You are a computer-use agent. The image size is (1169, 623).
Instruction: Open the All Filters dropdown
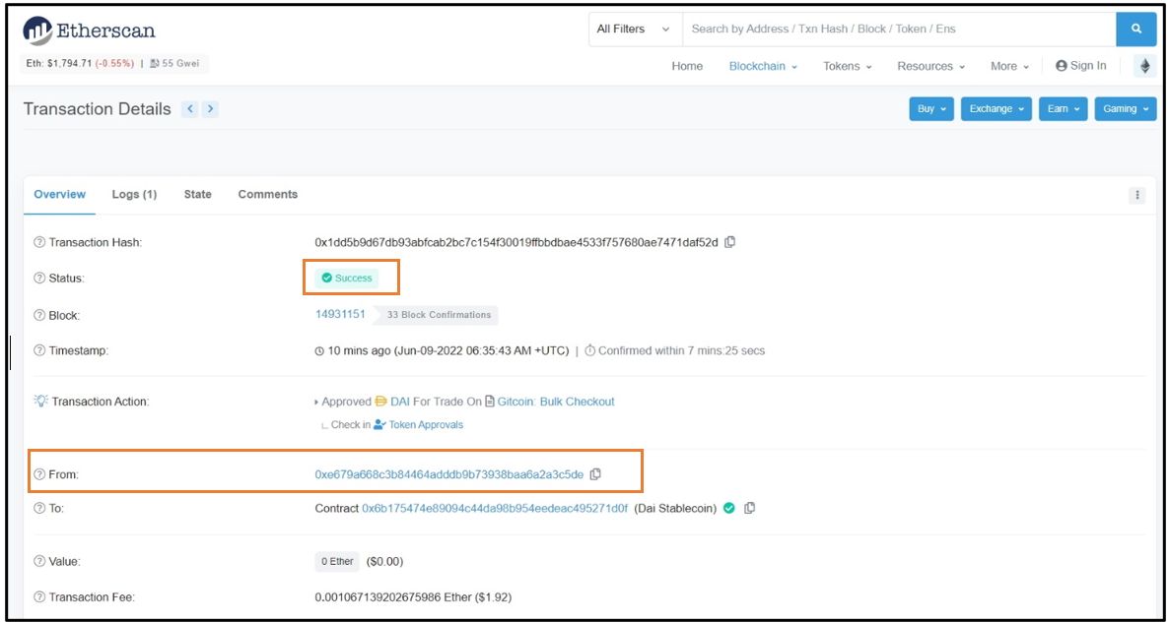pyautogui.click(x=633, y=30)
